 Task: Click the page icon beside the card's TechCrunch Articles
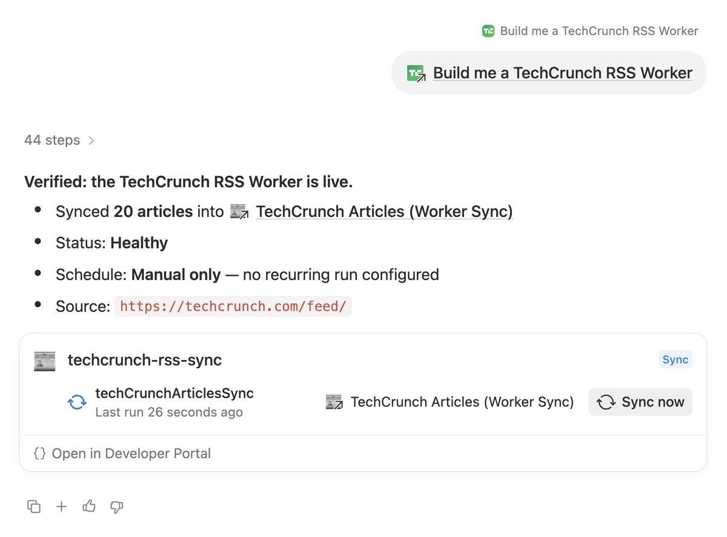point(334,402)
